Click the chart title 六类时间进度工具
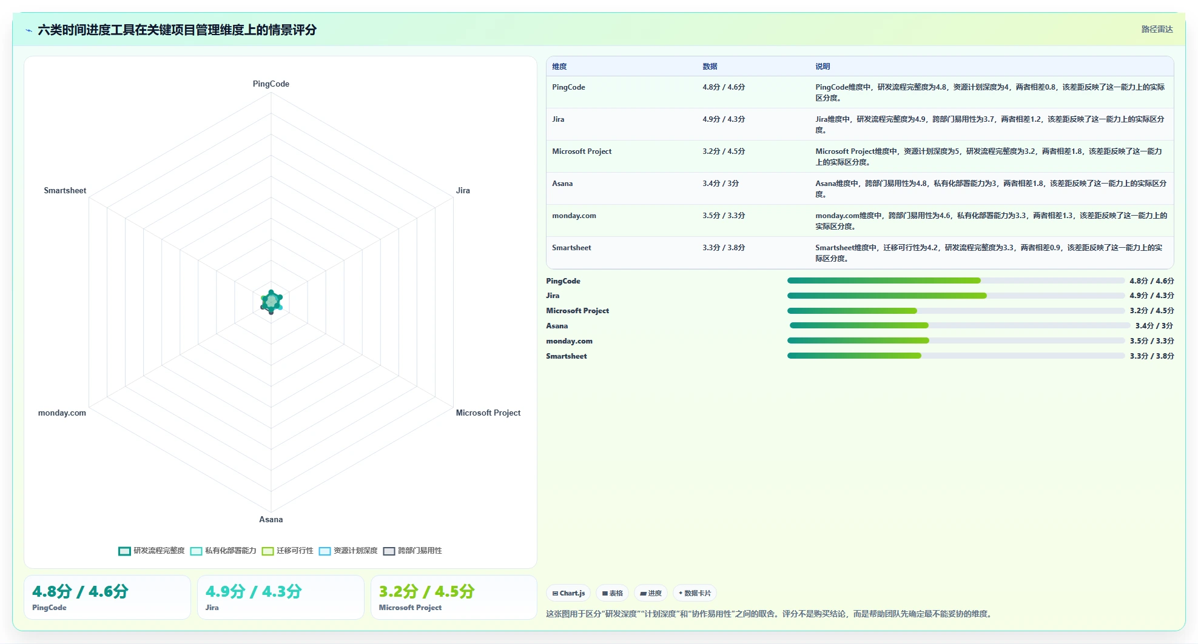This screenshot has height=644, width=1198. pyautogui.click(x=177, y=30)
